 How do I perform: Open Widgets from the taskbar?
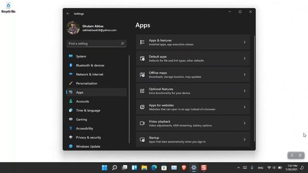[x=134, y=168]
